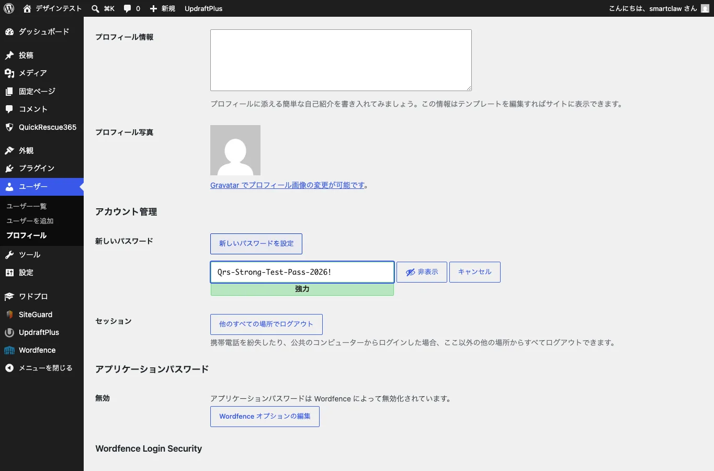Toggle password visibility with 非表示
Image resolution: width=714 pixels, height=471 pixels.
(422, 272)
